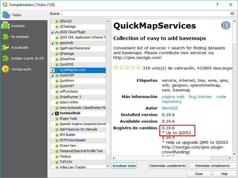Click the QuickMapServices globe icon in list
The height and width of the screenshot is (178, 238).
[57, 70]
